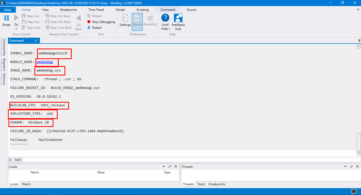This screenshot has width=361, height=195.
Task: Click the FAILURE_ID_HASH value text
Action: point(85,131)
